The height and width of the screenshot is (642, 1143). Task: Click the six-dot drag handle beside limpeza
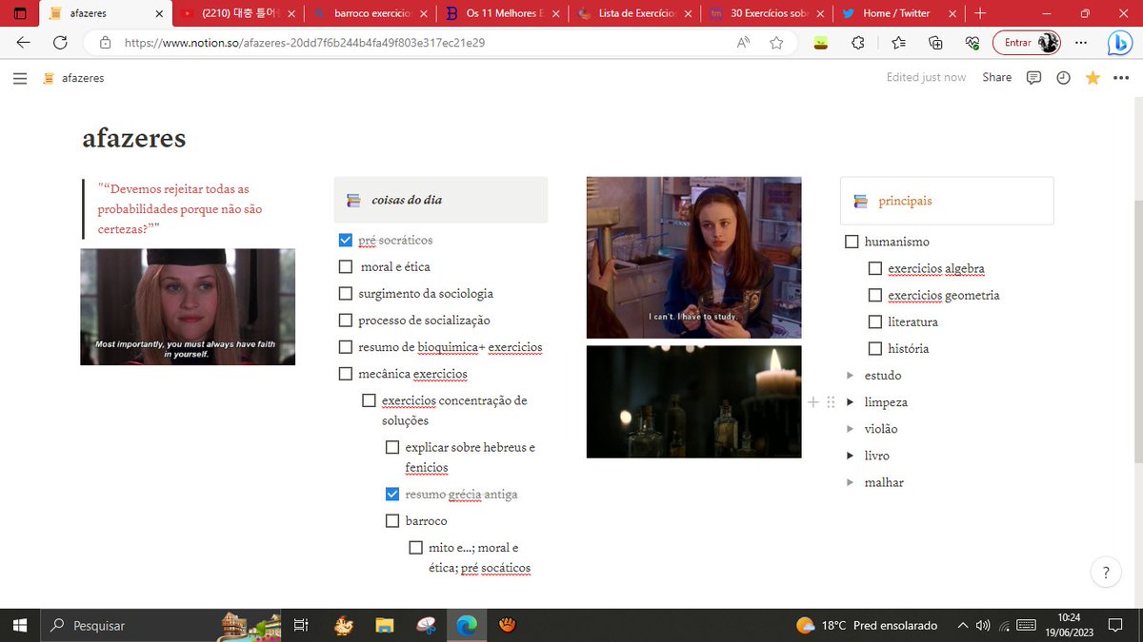tap(831, 402)
